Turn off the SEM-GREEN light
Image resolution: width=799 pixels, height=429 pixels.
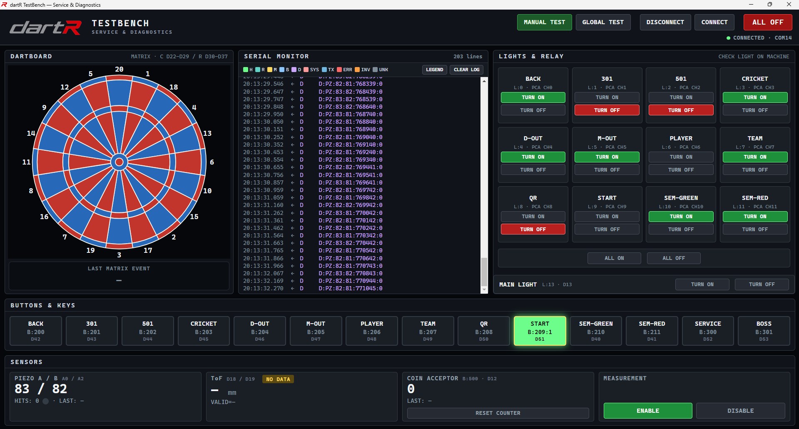click(x=681, y=229)
